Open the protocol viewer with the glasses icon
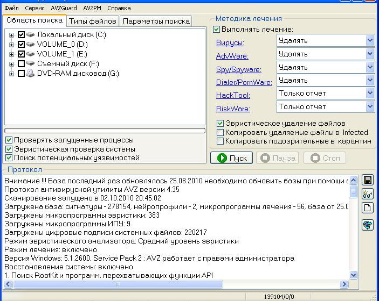 pyautogui.click(x=368, y=194)
